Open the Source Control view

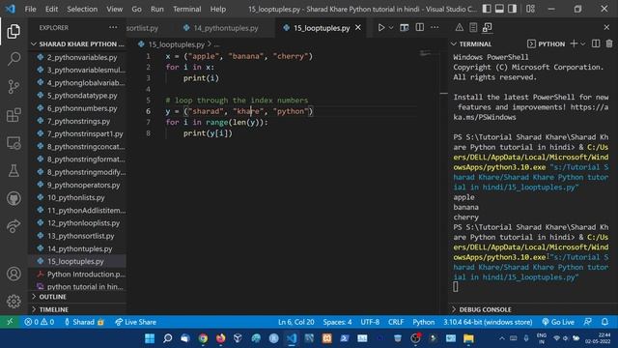14,87
